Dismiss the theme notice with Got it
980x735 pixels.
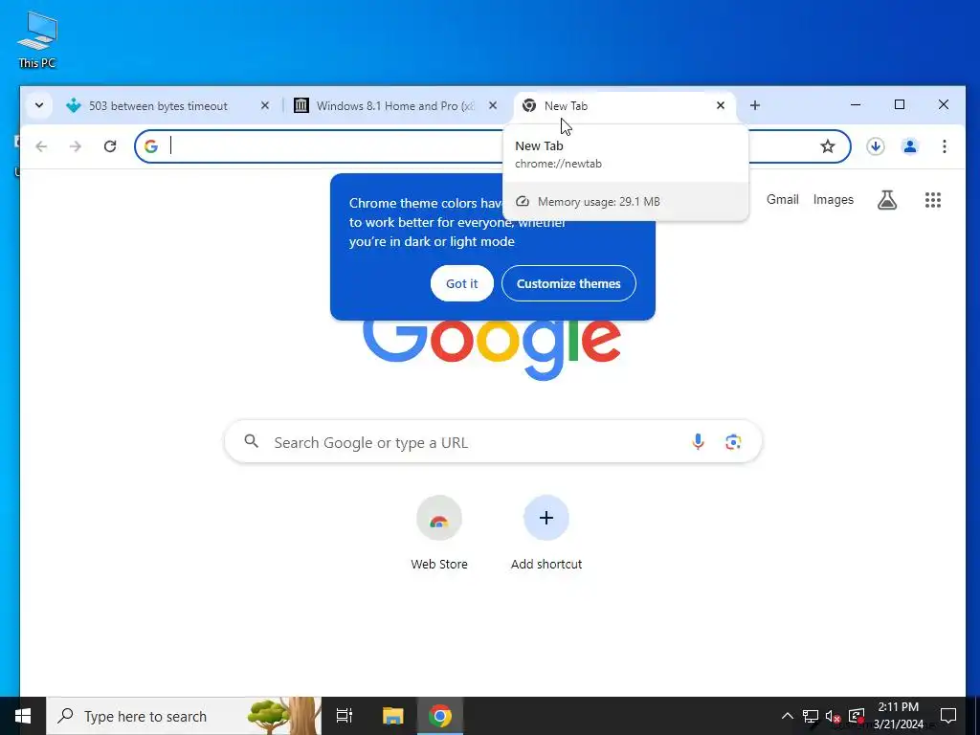pos(462,283)
